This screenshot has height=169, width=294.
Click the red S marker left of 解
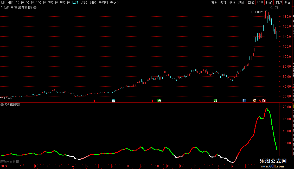click(94, 101)
